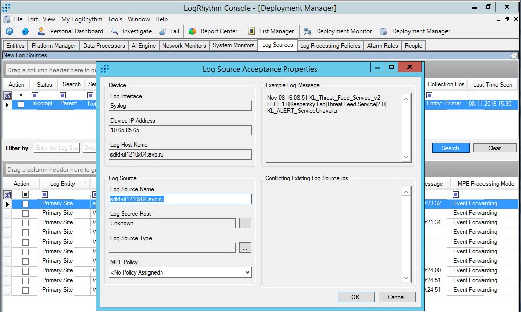The image size is (521, 312).
Task: Open Report Center via its toolbar icon
Action: [192, 31]
